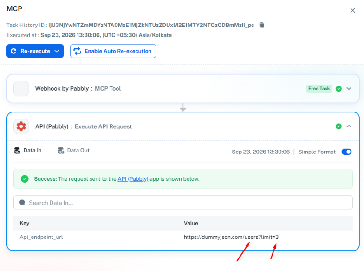The width and height of the screenshot is (364, 271).
Task: Copy the Task History ID icon
Action: (262, 25)
